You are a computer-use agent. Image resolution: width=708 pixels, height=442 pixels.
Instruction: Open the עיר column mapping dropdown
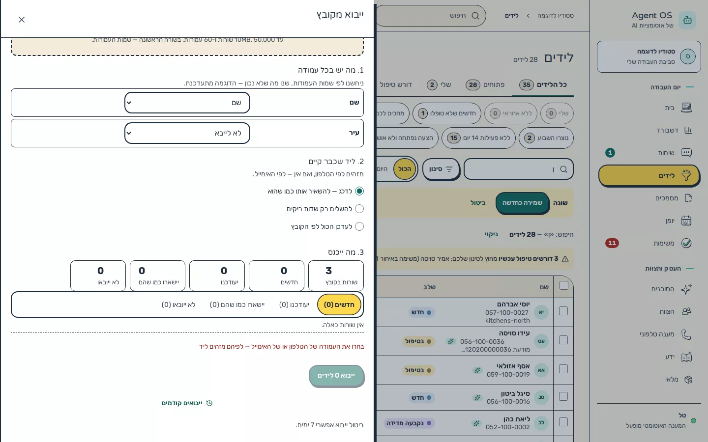[187, 133]
